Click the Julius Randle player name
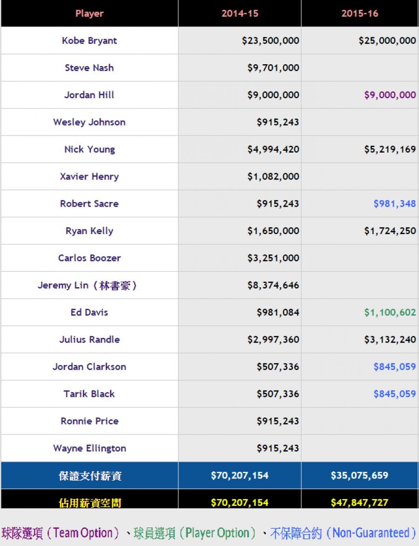Image resolution: width=419 pixels, height=546 pixels. click(89, 339)
